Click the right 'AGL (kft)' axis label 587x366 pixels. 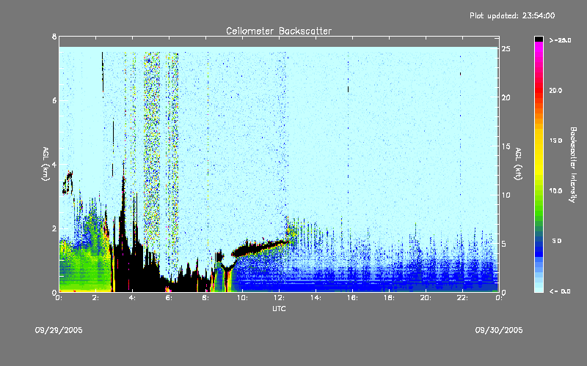tap(518, 163)
